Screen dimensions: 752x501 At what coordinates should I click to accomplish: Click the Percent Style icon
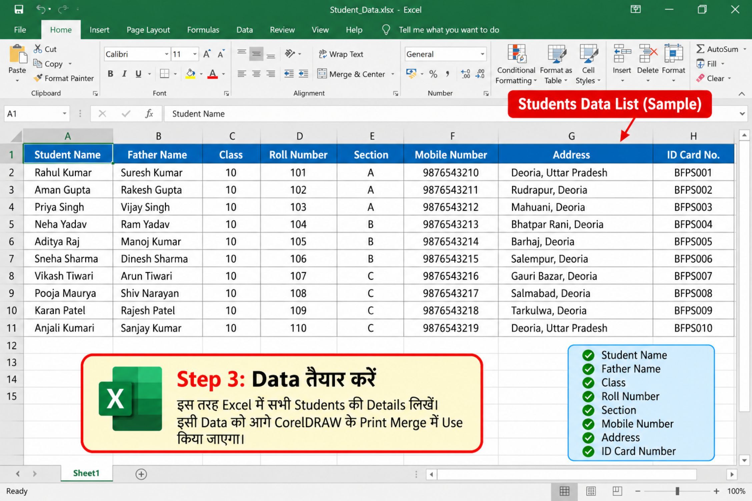coord(433,74)
